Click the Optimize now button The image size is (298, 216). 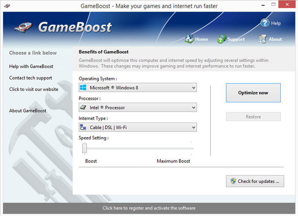coord(253,93)
